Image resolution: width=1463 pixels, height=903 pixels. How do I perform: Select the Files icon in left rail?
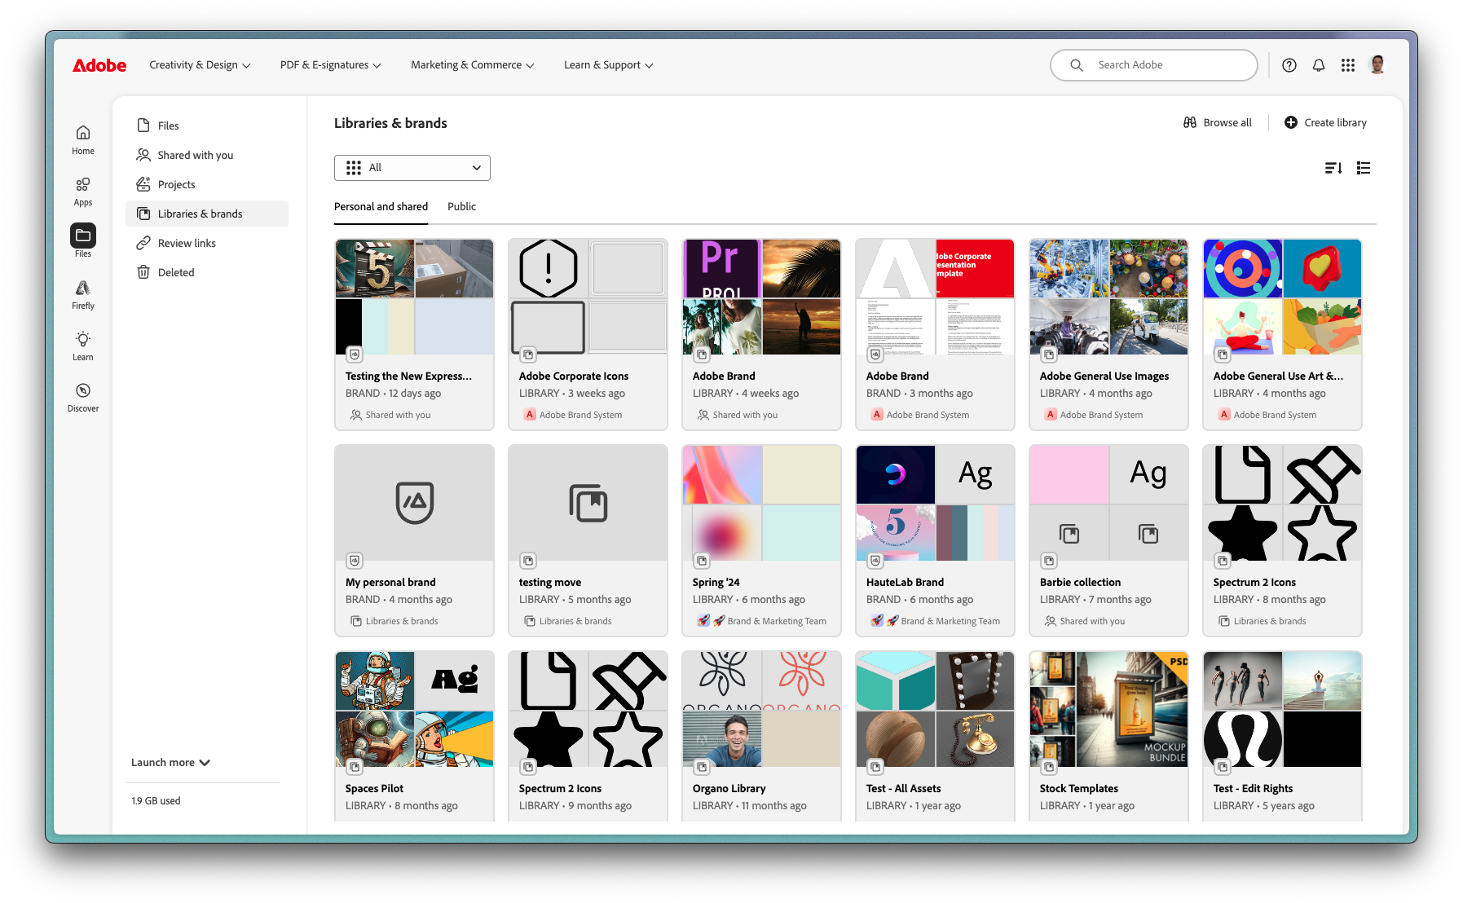[83, 236]
